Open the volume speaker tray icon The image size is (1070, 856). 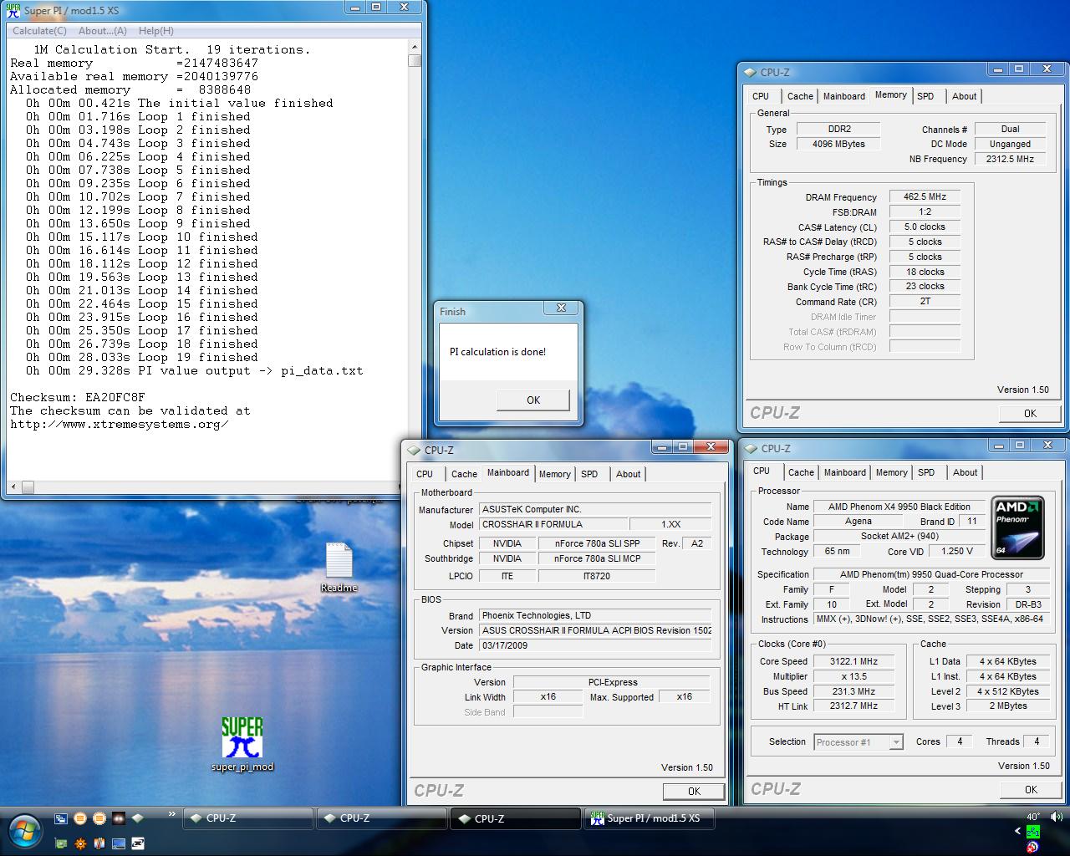[1057, 817]
